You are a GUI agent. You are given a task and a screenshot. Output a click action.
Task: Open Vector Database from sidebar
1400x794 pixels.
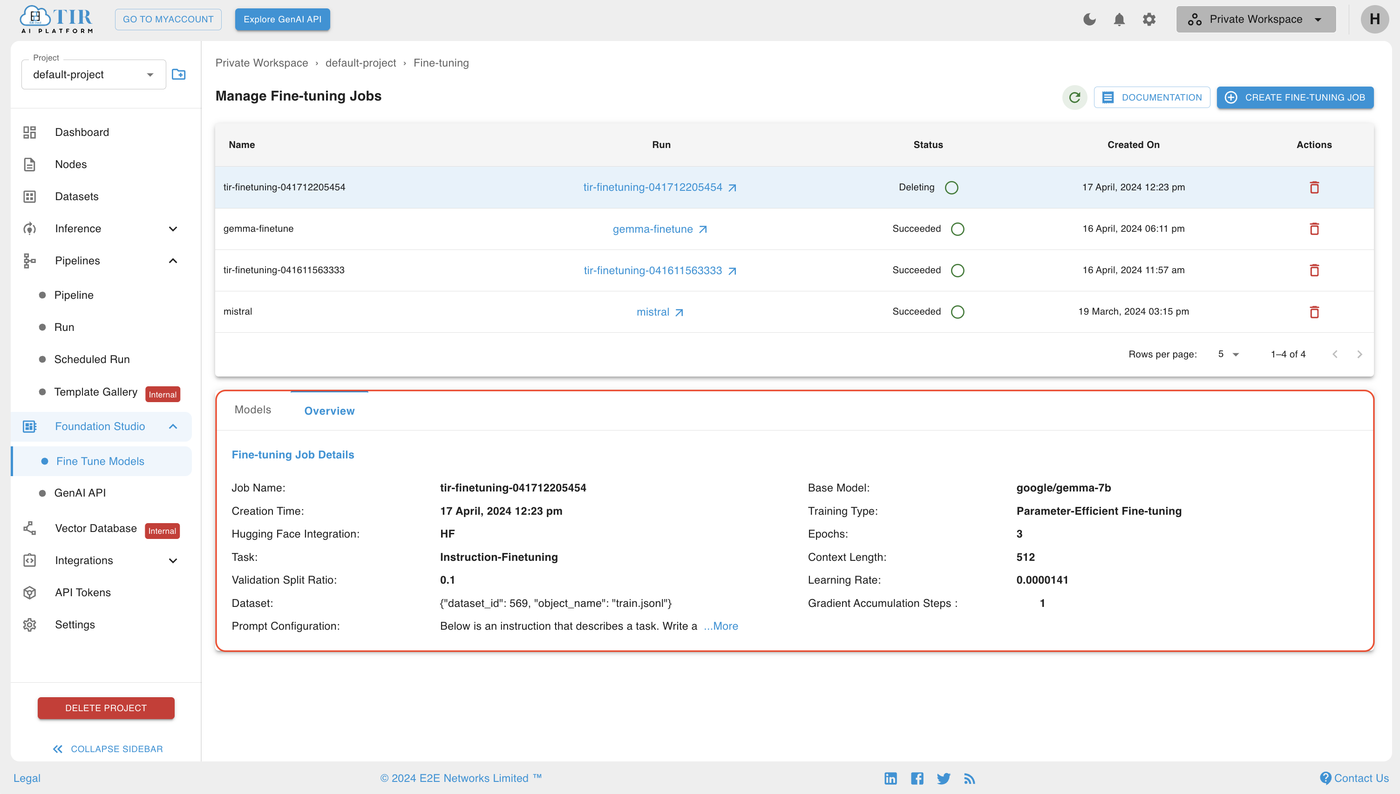point(95,529)
